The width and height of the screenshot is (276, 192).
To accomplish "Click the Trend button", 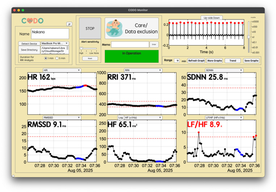I will tap(233, 61).
